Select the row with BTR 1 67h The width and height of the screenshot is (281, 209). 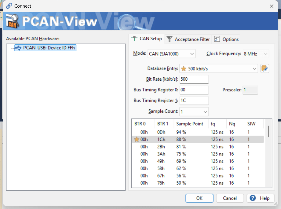[x=198, y=176]
